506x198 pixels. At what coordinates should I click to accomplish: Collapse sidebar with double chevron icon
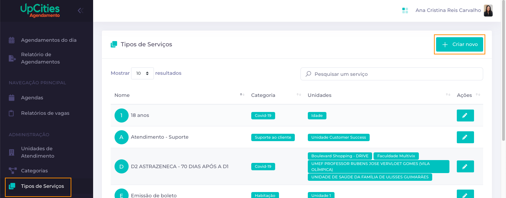click(x=80, y=11)
